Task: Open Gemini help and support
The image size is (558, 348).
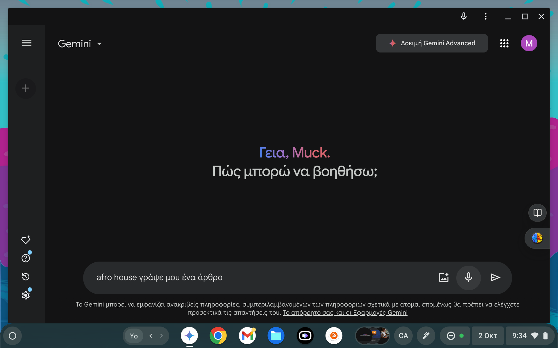Action: pos(25,258)
